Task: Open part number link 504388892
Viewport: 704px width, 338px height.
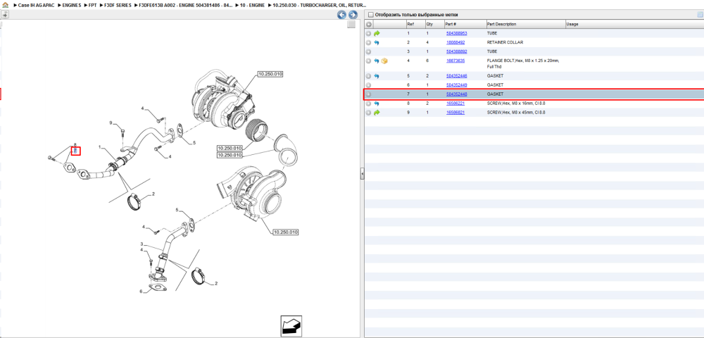Action: (x=455, y=51)
